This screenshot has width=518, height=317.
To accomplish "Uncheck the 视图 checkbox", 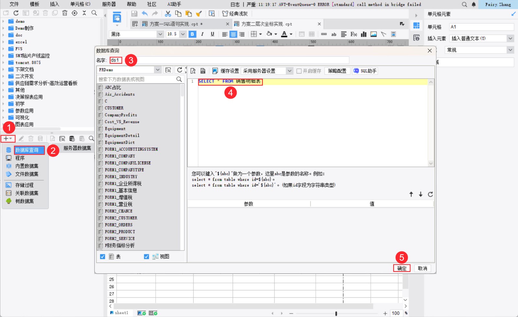I will point(146,257).
